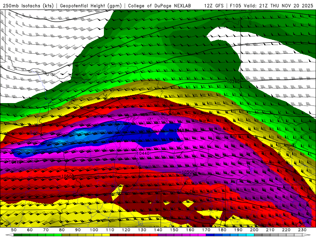Image resolution: width=316 pixels, height=237 pixels.
Task: Click the 50 value on the color scale
Action: click(14, 230)
